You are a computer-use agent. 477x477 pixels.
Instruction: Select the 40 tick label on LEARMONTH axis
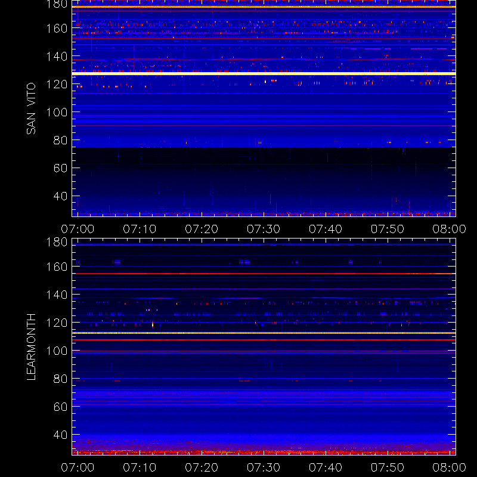point(61,435)
